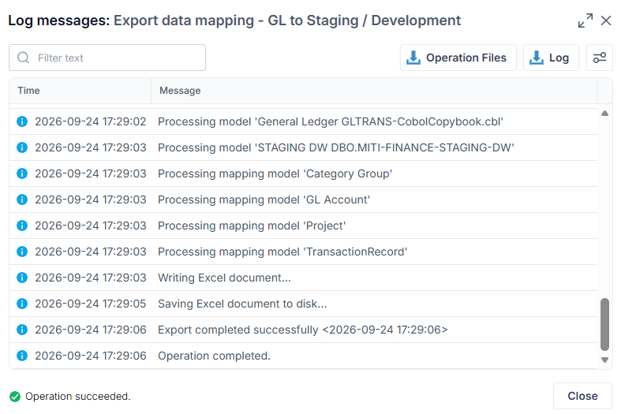Select 'Operation completed.' message
The width and height of the screenshot is (621, 414).
point(214,356)
